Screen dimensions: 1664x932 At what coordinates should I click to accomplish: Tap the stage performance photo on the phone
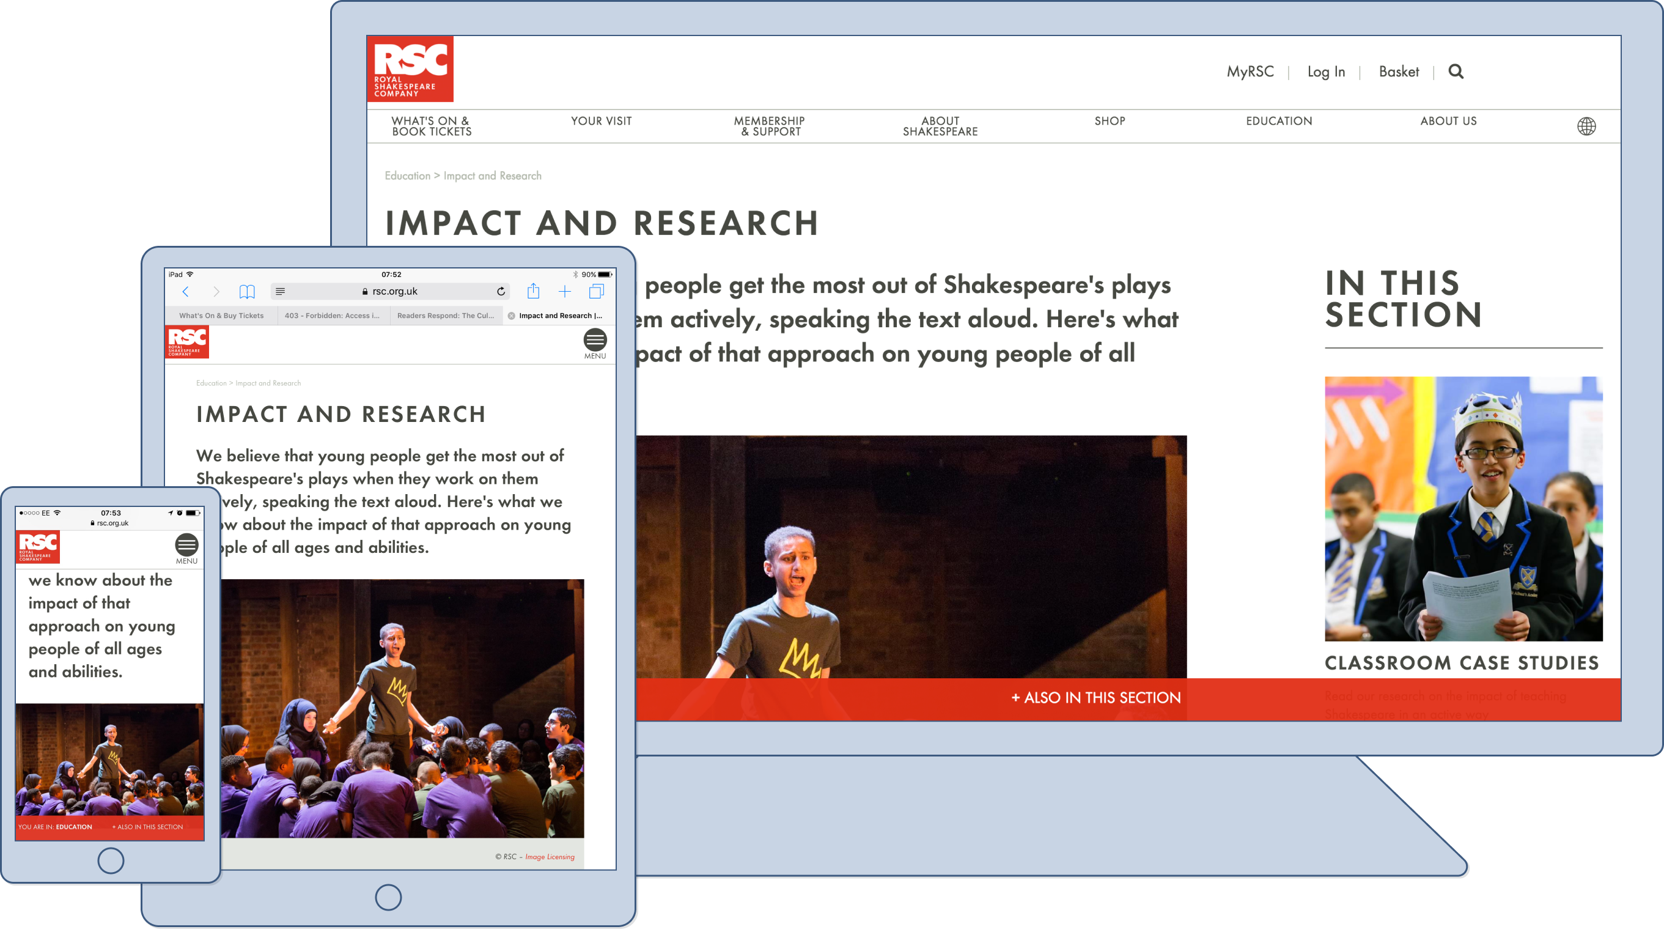point(109,760)
